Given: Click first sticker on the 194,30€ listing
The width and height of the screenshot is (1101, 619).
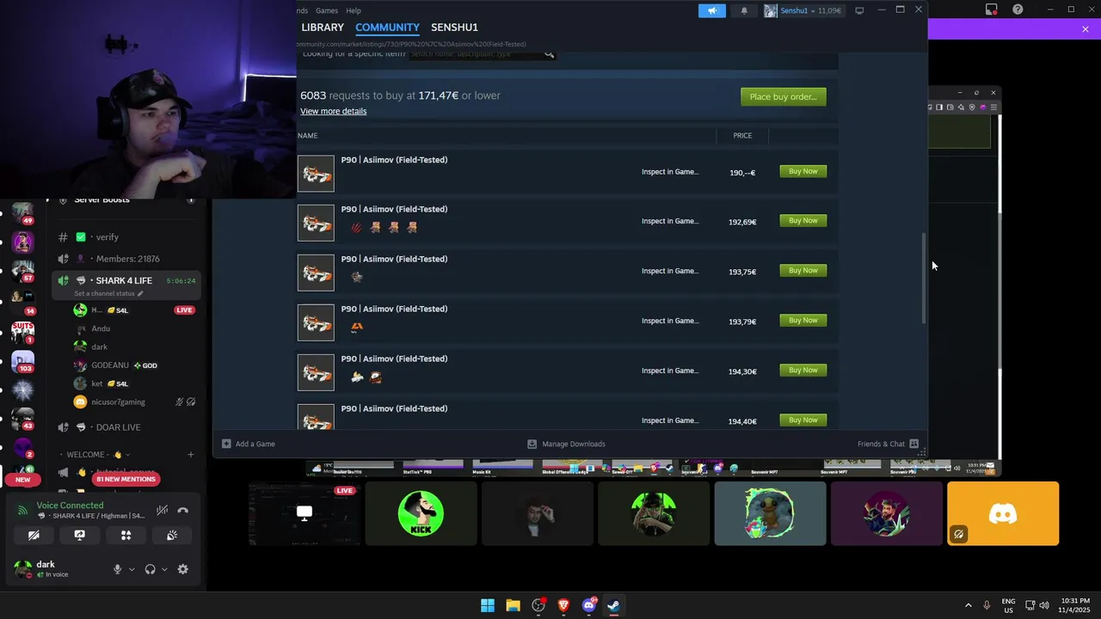Looking at the screenshot, I should coord(357,377).
